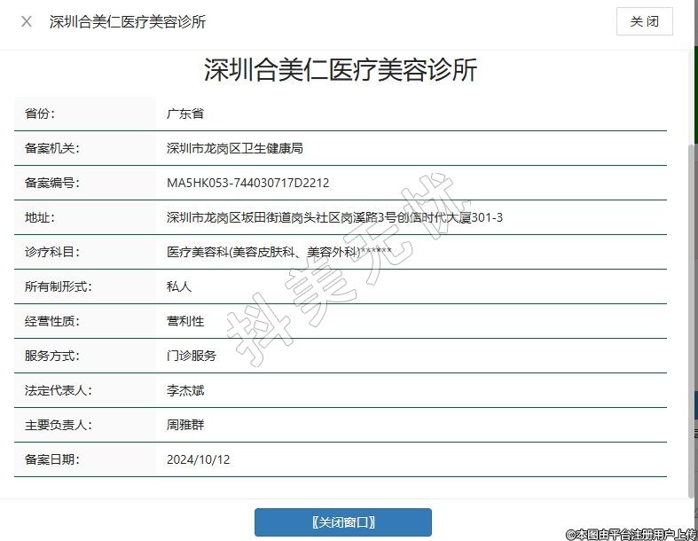698x541 pixels.
Task: Click the clinic address text value
Action: (334, 217)
